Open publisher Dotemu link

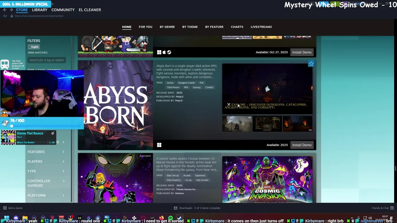click(x=180, y=193)
